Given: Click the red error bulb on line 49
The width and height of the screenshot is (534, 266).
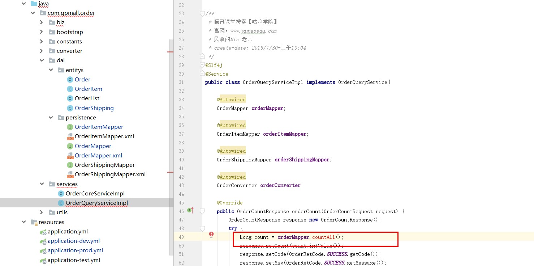Looking at the screenshot, I should [x=211, y=235].
